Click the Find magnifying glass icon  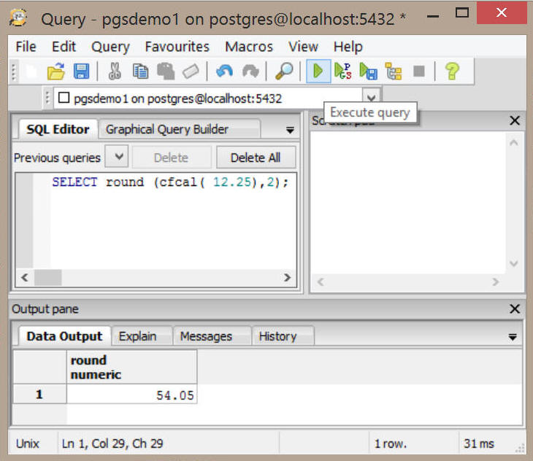pyautogui.click(x=284, y=71)
